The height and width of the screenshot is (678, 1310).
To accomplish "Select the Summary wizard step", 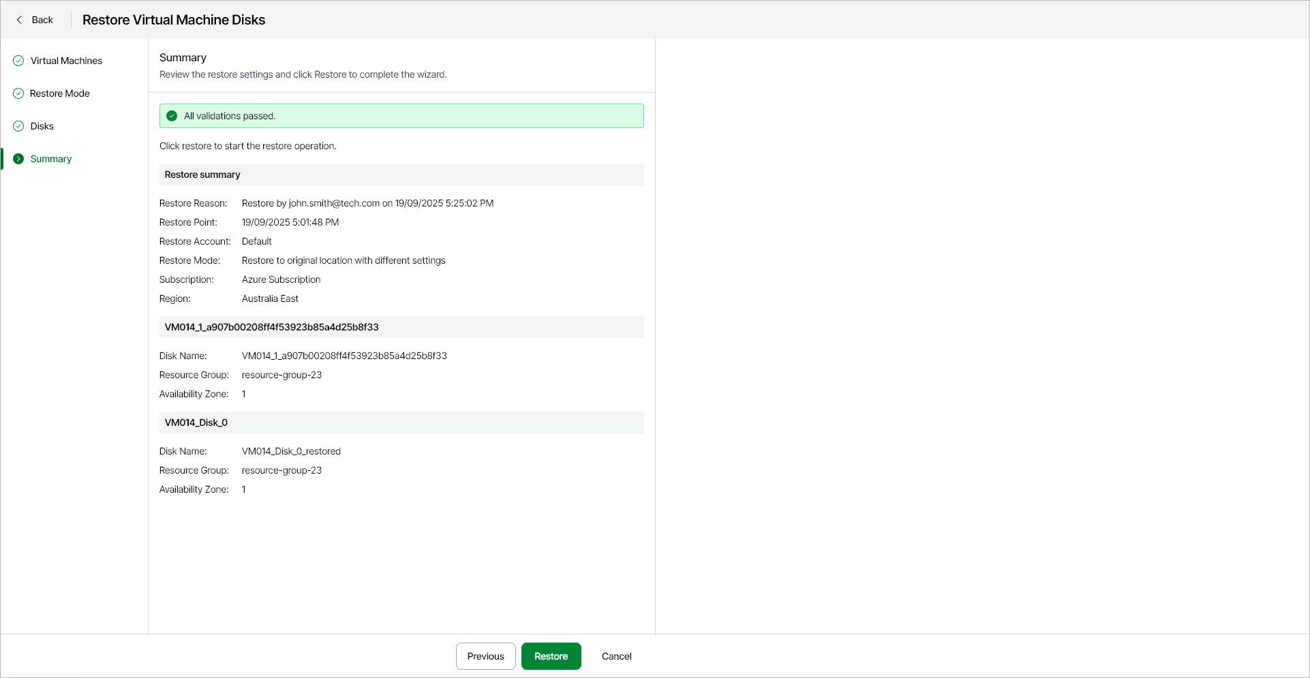I will pos(51,159).
